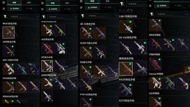The height and width of the screenshot is (107, 190).
Task: Pick the red P90冲锋枪 skin
Action: pos(155,64)
